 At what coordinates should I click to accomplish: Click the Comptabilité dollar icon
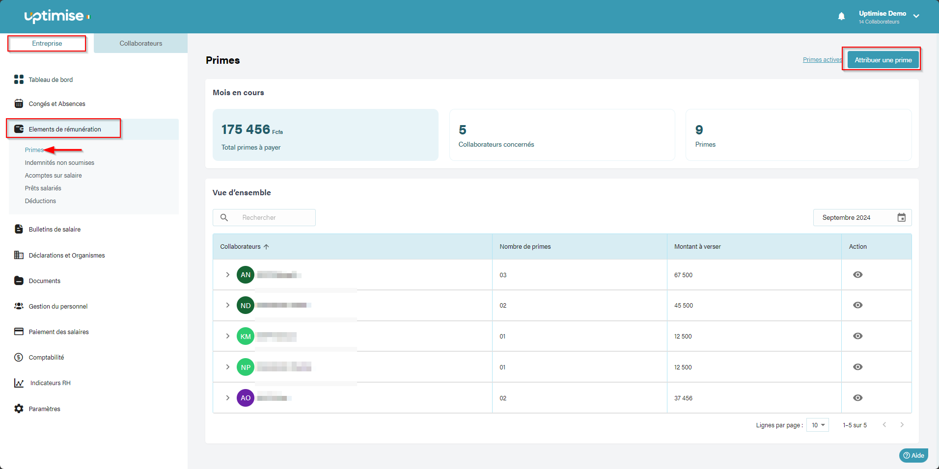pyautogui.click(x=19, y=357)
